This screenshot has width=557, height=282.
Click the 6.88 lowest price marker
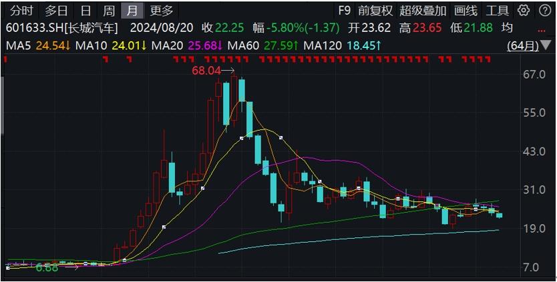[47, 267]
